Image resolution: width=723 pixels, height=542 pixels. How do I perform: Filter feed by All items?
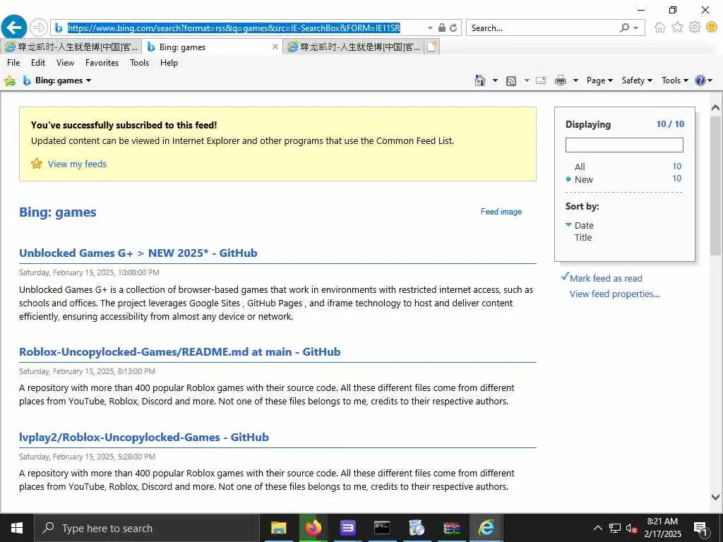pyautogui.click(x=580, y=167)
